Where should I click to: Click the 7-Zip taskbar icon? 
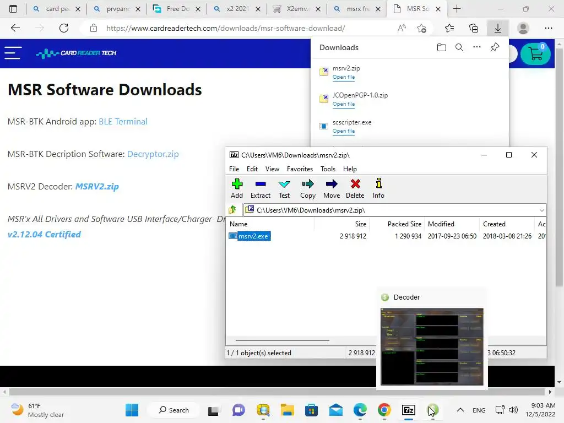409,410
